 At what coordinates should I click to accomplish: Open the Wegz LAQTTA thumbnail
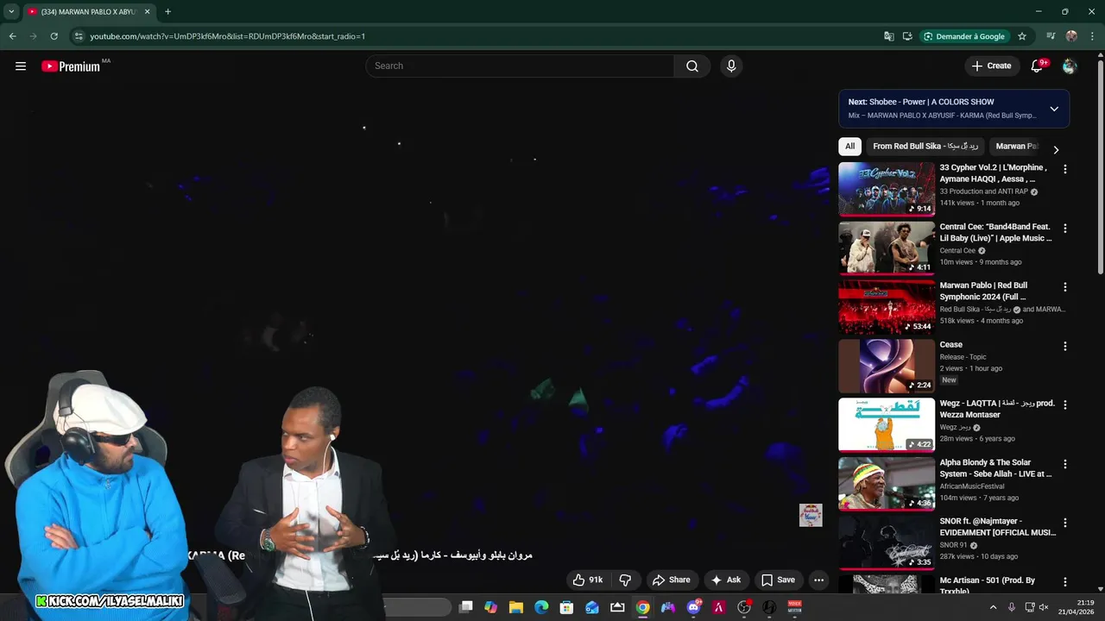pos(887,424)
